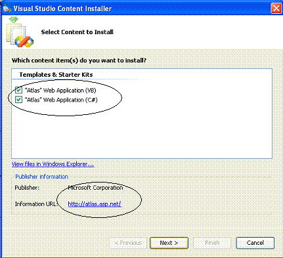
Task: Click the installer title bar icon
Action: 7,9
